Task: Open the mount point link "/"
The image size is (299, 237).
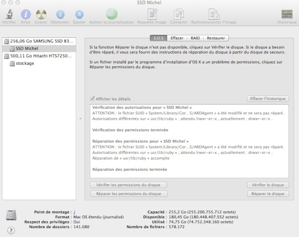Action: (74, 212)
